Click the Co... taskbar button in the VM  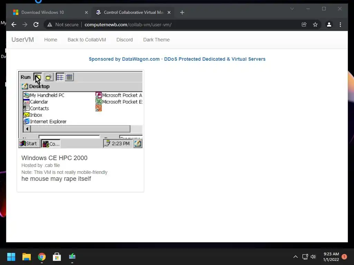[51, 144]
